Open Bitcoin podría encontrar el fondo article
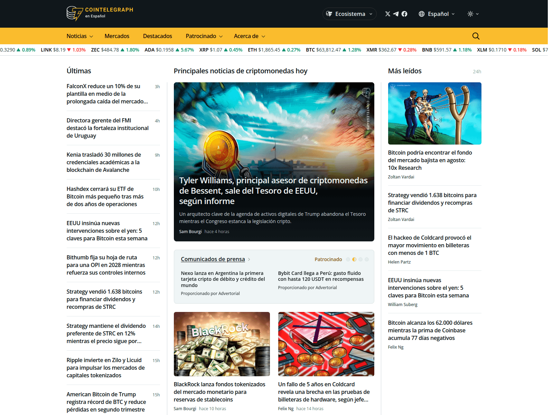 (x=430, y=160)
